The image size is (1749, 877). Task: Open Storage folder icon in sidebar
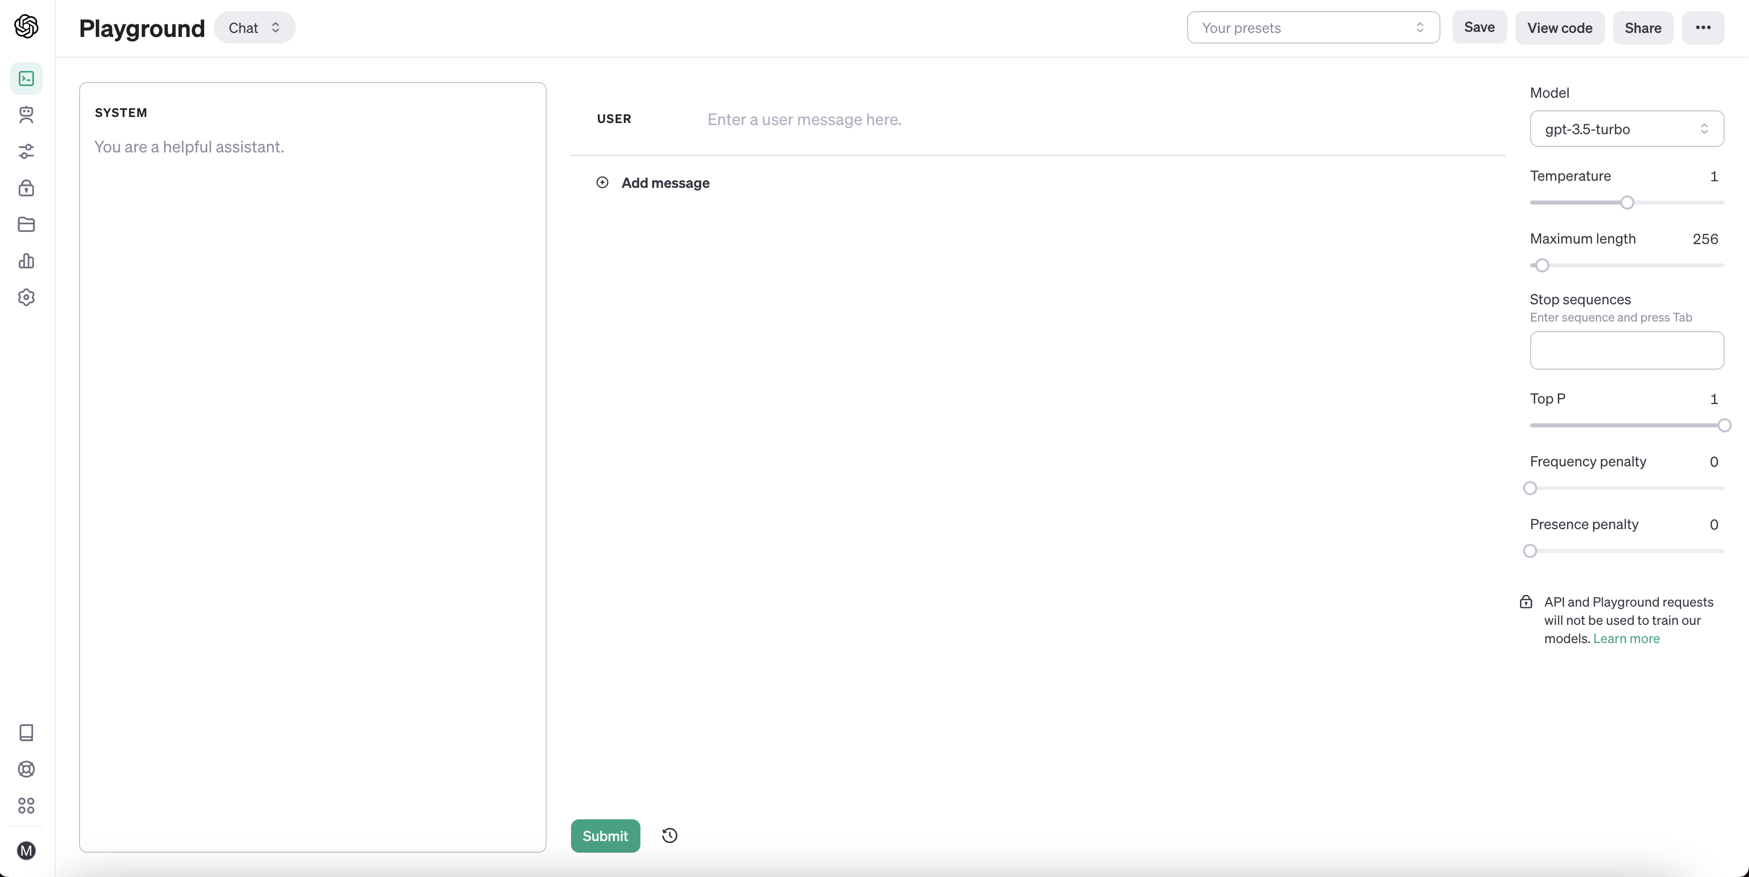(26, 225)
